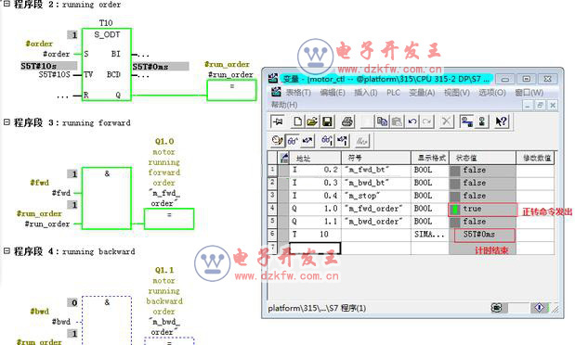Click the online connection to CPU icon
The height and width of the screenshot is (345, 575).
(x=467, y=121)
